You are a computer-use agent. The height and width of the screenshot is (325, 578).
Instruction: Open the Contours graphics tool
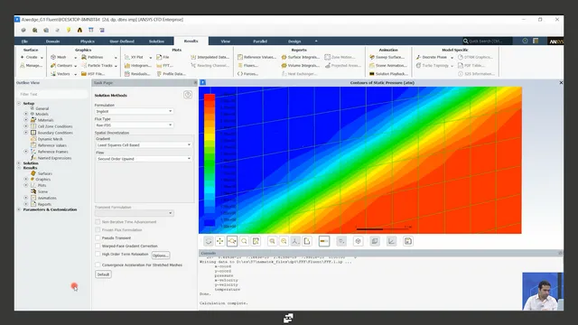[63, 66]
